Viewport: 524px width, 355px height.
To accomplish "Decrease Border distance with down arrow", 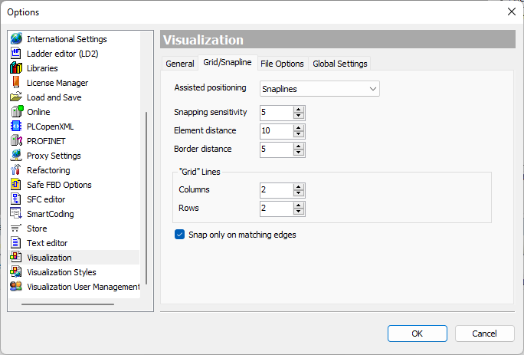I will 299,153.
